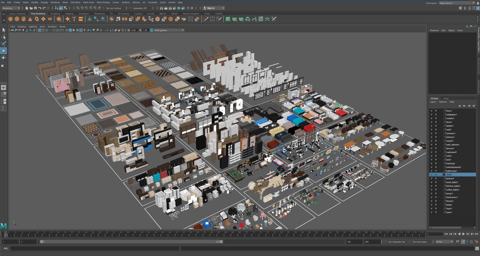Open the Mesh Tools menu
Screen dimensions: 480x256
88,2
